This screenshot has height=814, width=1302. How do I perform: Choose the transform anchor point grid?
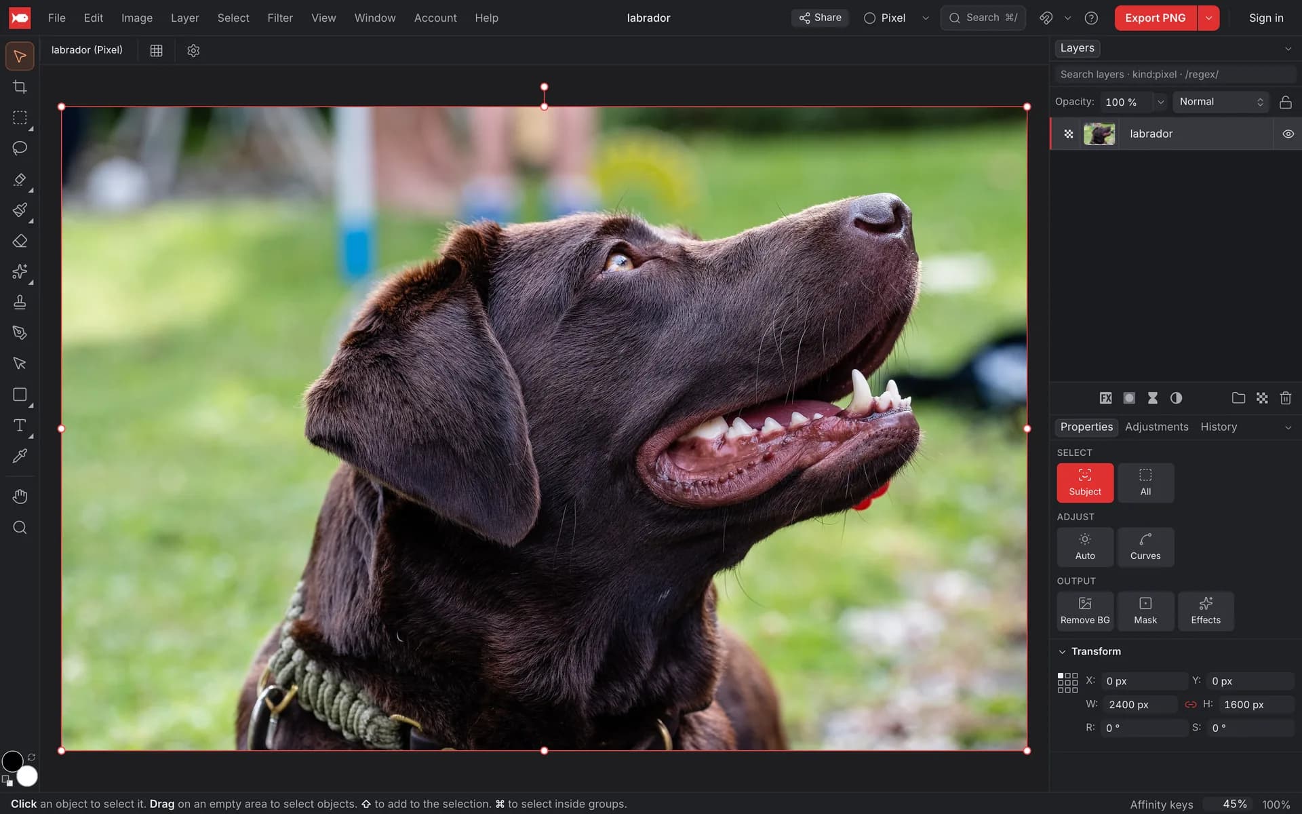pos(1067,682)
